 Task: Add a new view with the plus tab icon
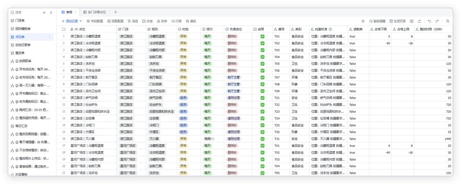[x=116, y=12]
